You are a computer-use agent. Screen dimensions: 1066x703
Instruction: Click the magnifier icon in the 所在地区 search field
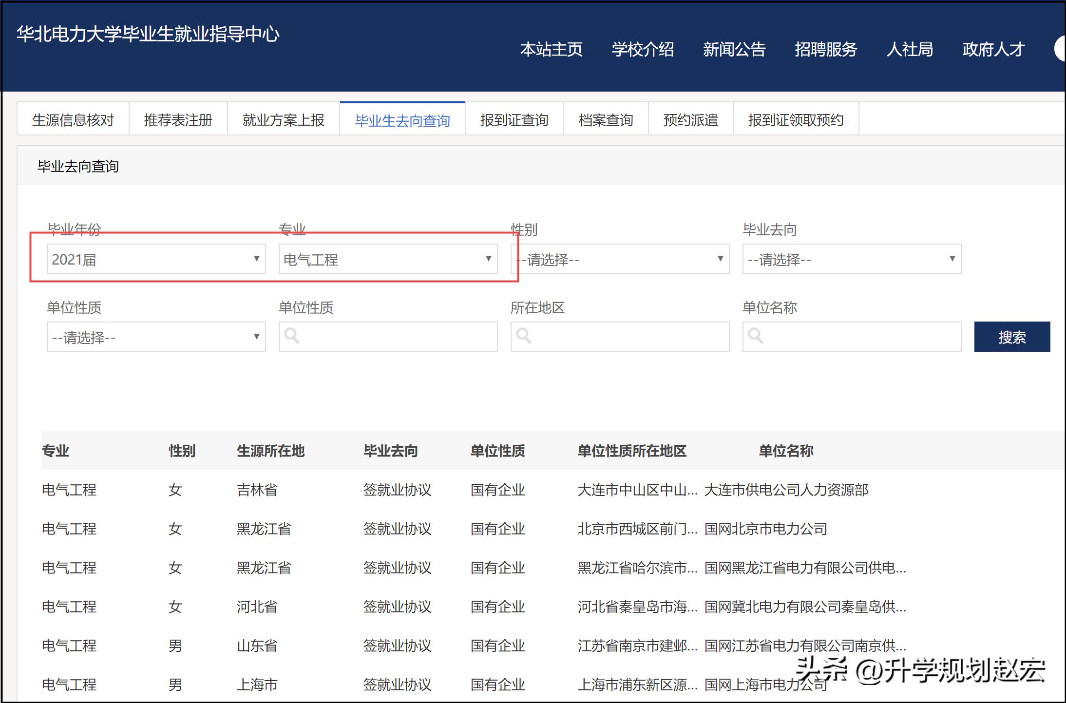point(524,336)
